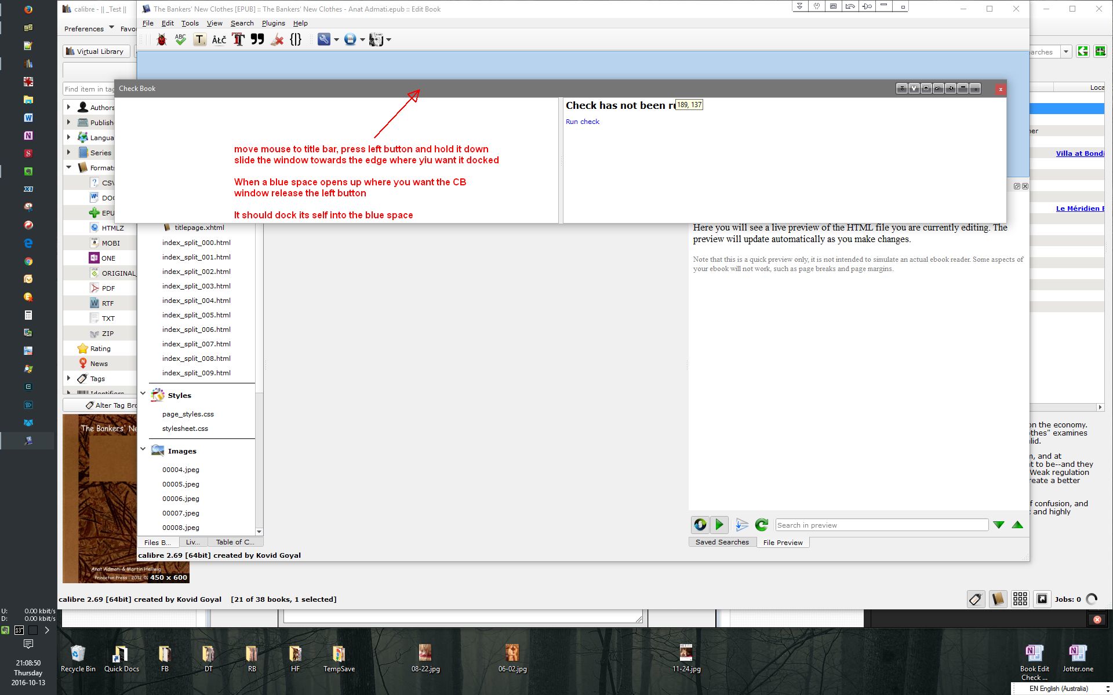Click the red TT fonts toolbar icon
Image resolution: width=1113 pixels, height=695 pixels.
coord(238,39)
